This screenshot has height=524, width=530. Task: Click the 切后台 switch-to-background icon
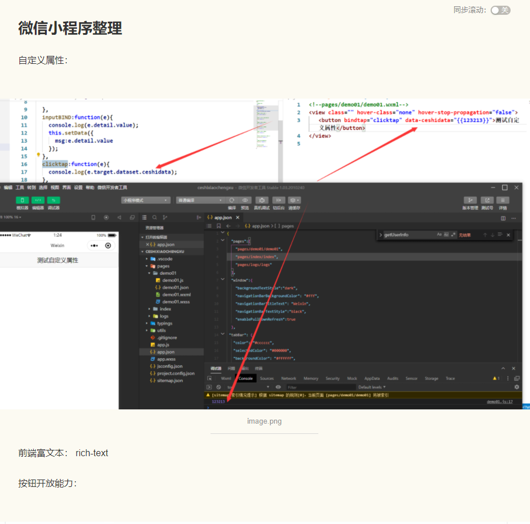coord(278,200)
